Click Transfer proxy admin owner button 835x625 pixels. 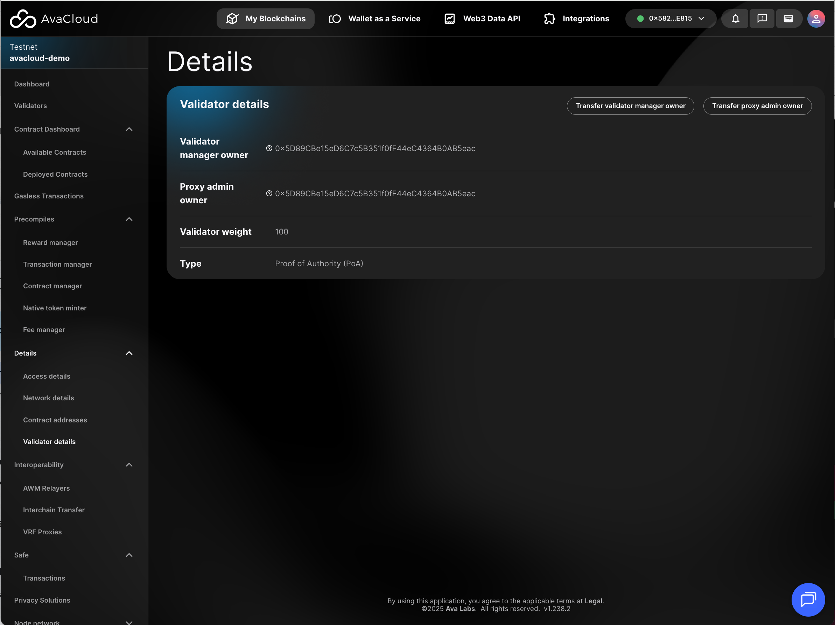[757, 106]
